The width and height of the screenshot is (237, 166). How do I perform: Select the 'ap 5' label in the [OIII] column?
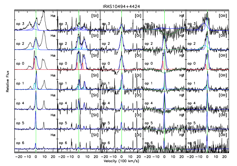click(x=192, y=123)
